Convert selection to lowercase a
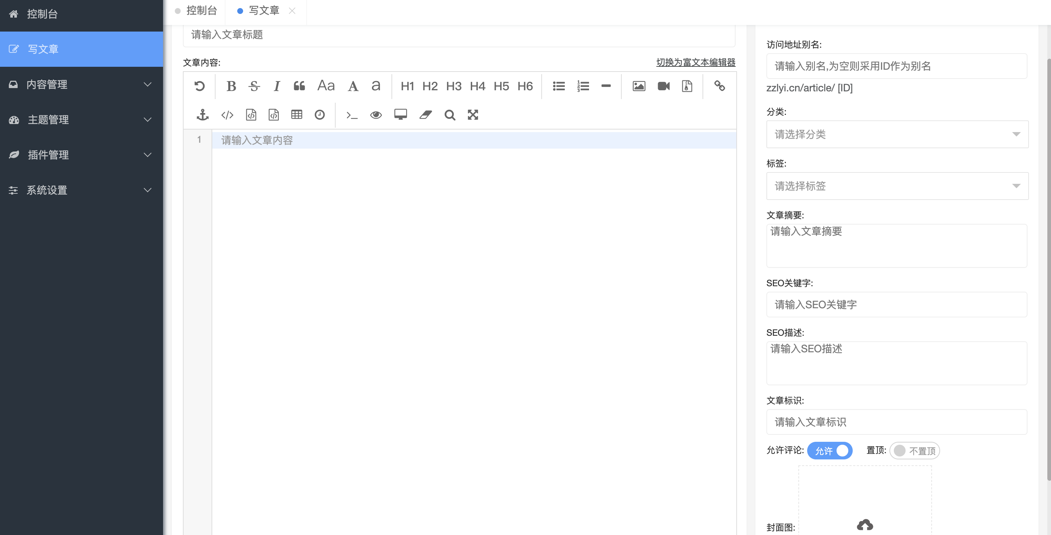Viewport: 1051px width, 535px height. click(376, 86)
